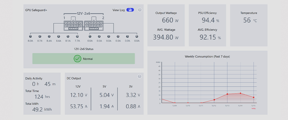Click the 12V-2x6 Status Normal bar
This screenshot has width=288, height=120.
pos(84,59)
